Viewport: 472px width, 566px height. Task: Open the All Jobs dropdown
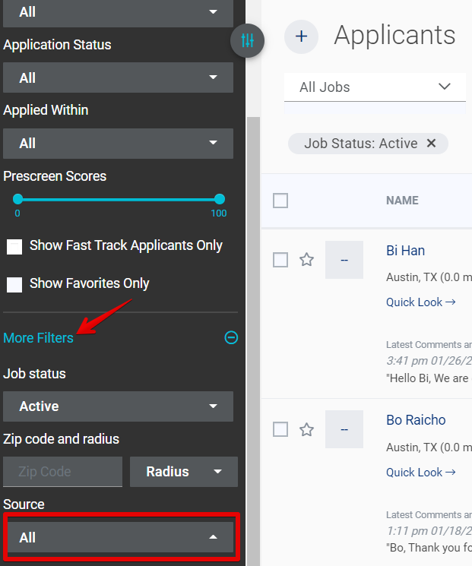(375, 87)
